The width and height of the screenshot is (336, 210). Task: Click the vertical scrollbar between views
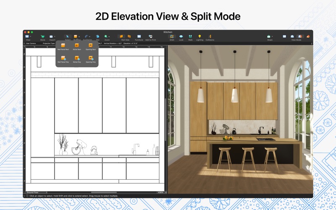pyautogui.click(x=165, y=120)
